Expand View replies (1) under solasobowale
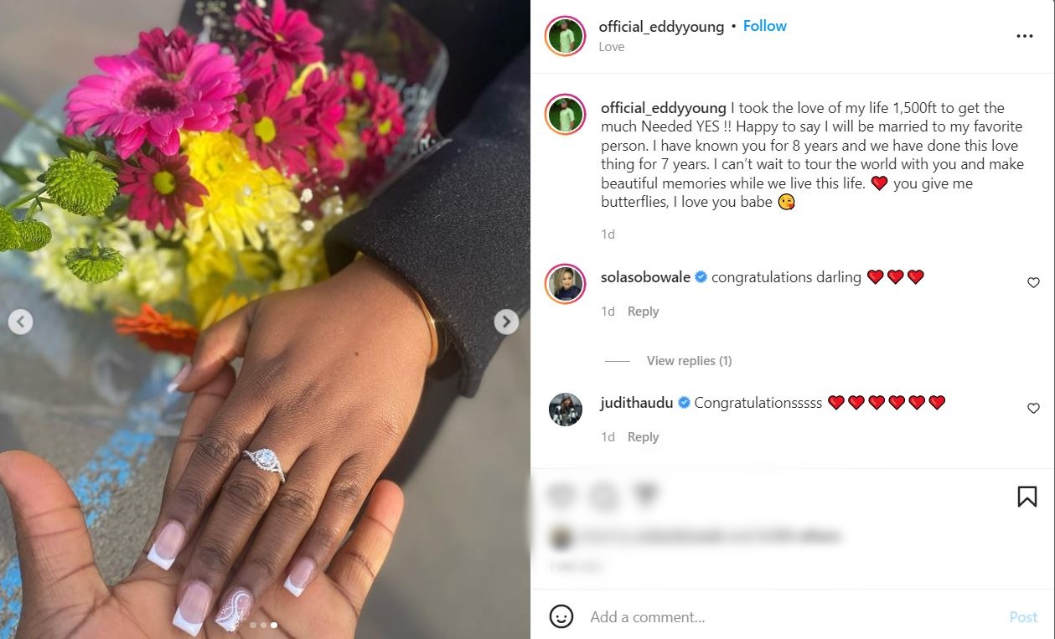Viewport: 1055px width, 639px height. pyautogui.click(x=689, y=361)
